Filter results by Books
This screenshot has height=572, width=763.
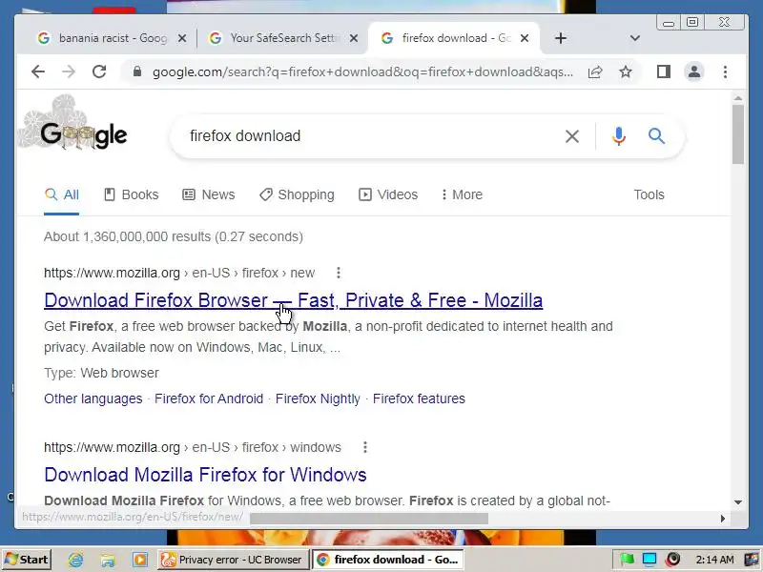click(132, 195)
